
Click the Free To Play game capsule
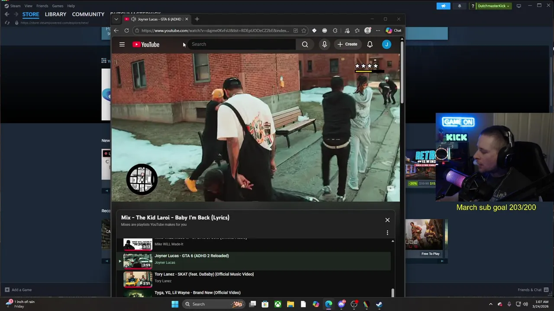pos(424,238)
